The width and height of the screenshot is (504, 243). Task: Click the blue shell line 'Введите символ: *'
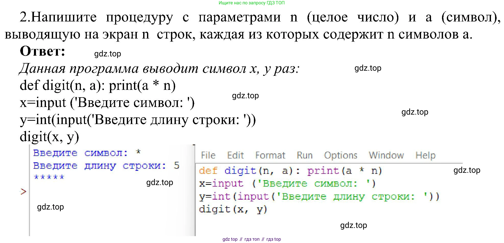[87, 153]
